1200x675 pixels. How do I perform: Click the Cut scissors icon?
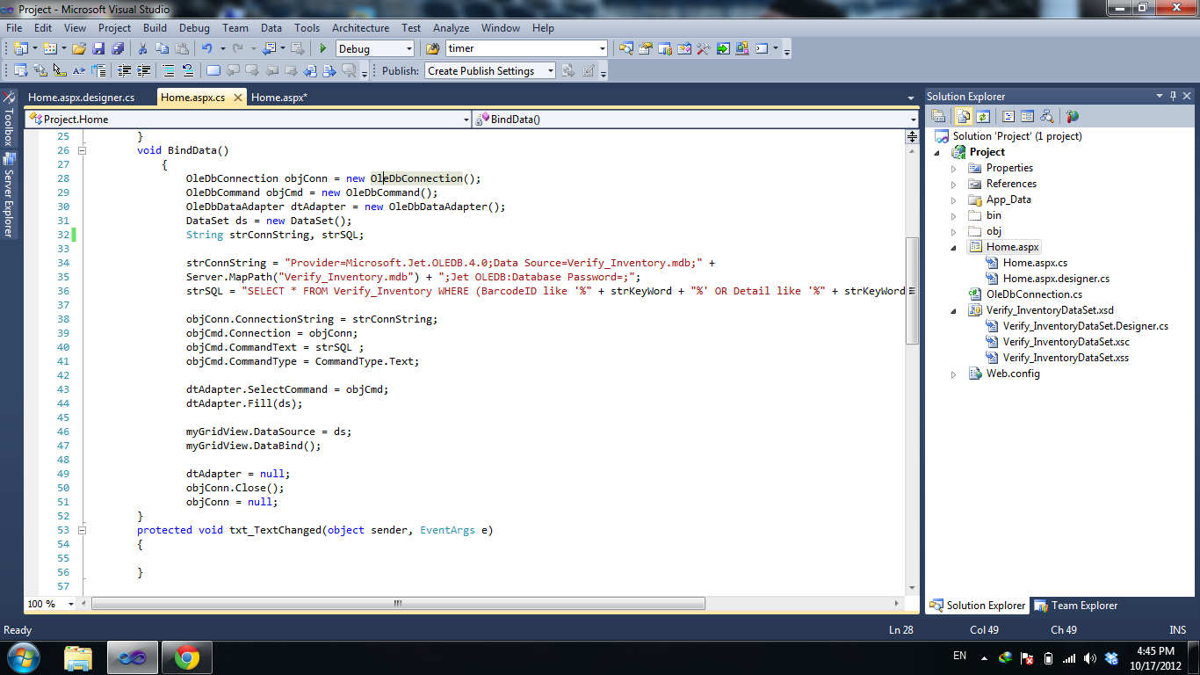144,49
